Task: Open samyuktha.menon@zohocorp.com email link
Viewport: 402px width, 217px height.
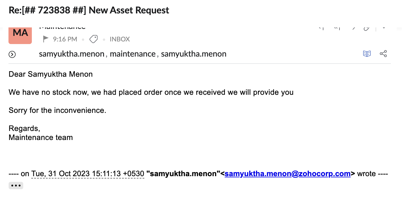Action: tap(287, 174)
